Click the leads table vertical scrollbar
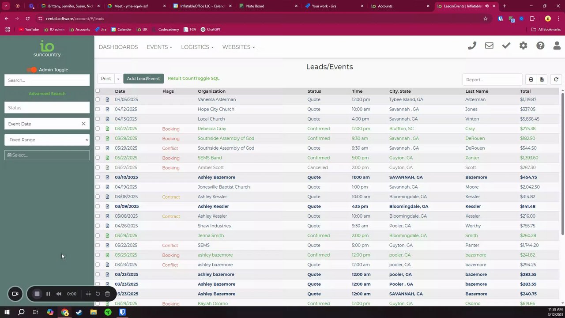Screen dimensions: 565x318 click(562, 163)
